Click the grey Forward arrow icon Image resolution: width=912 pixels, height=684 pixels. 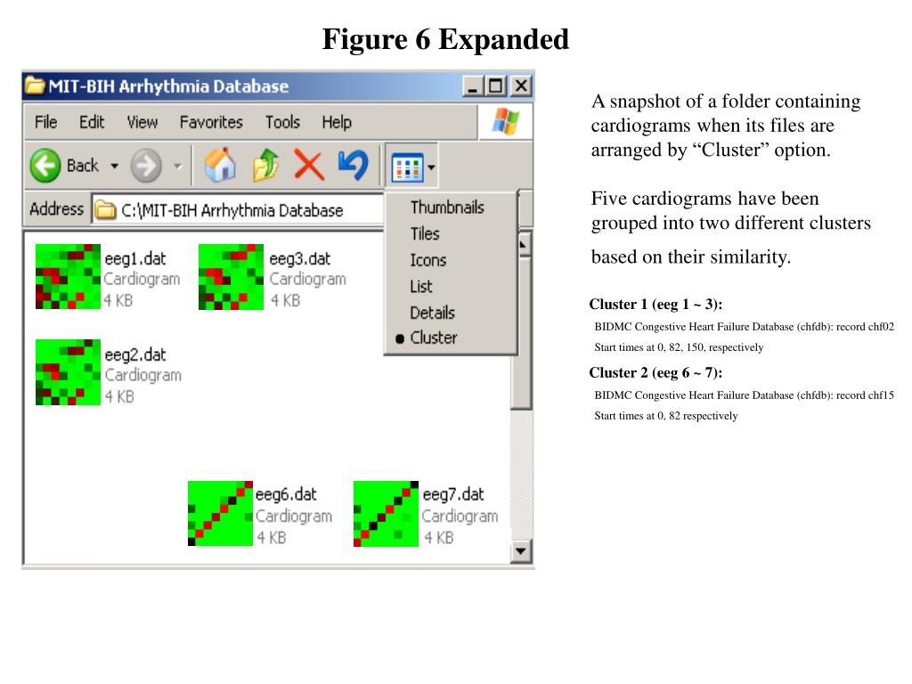(x=145, y=166)
